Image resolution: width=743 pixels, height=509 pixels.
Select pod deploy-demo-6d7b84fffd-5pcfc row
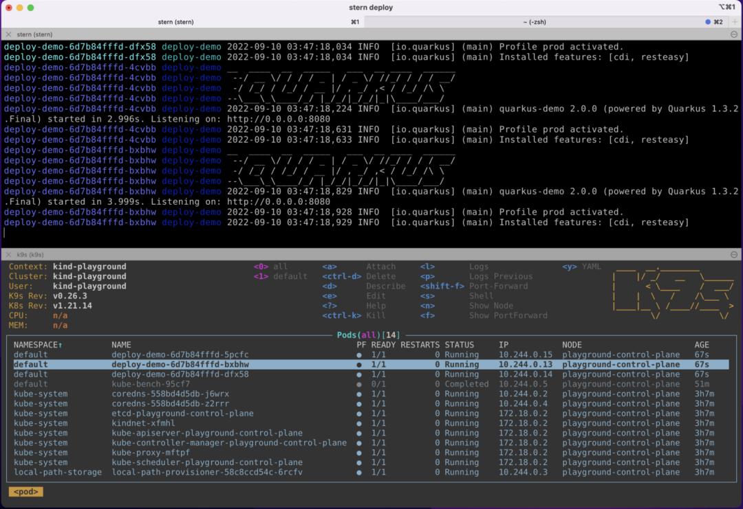(371, 354)
